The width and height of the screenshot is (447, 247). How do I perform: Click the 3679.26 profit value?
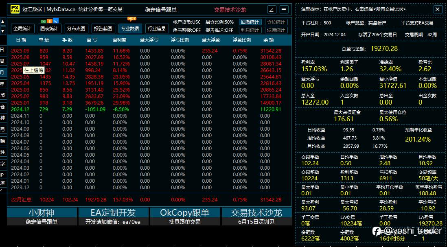94,103
